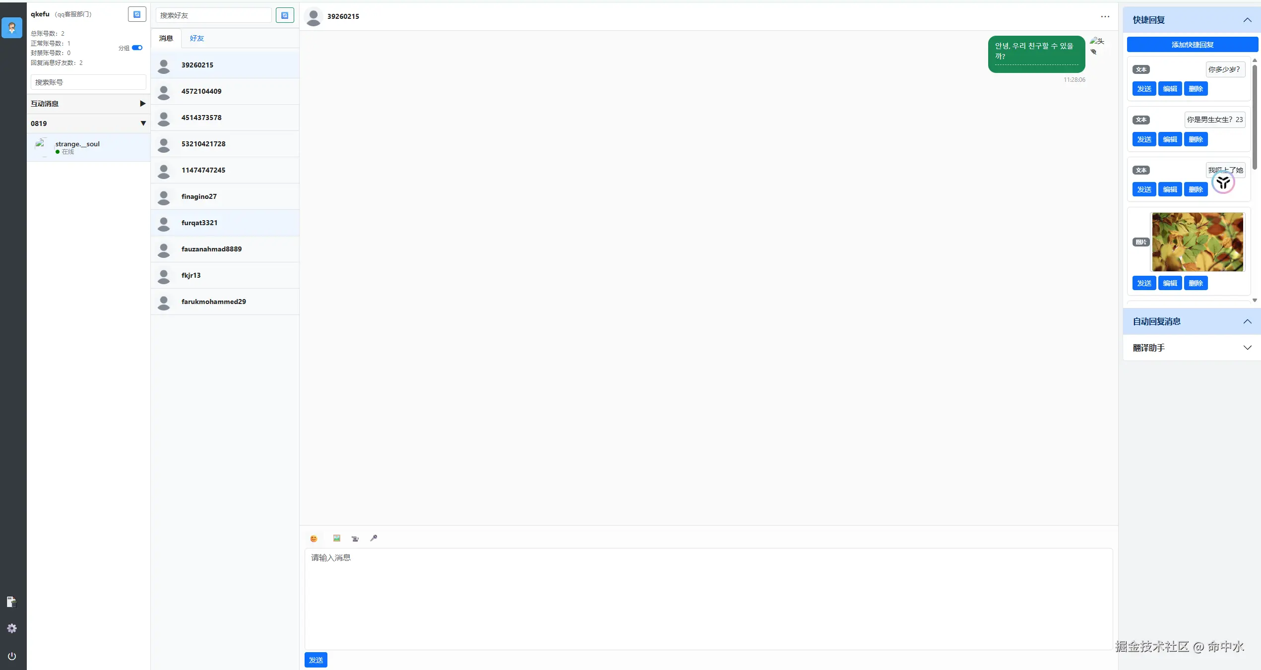Collapse the 0819 account group
Screen dimensions: 1261x670
(x=143, y=123)
